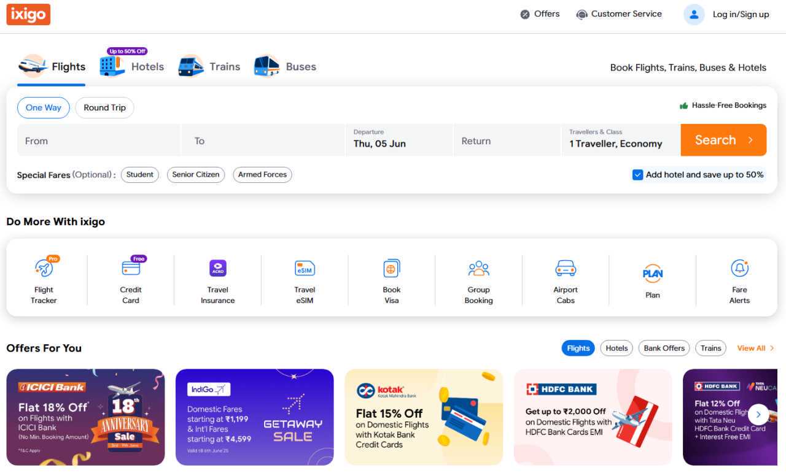This screenshot has width=786, height=473.
Task: Open the Plan icon
Action: coord(653,274)
